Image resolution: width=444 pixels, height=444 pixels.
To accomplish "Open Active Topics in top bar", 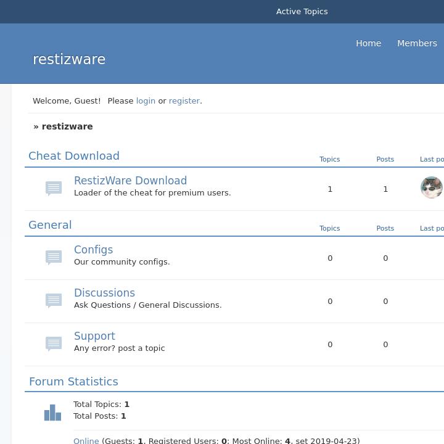I will point(302,11).
